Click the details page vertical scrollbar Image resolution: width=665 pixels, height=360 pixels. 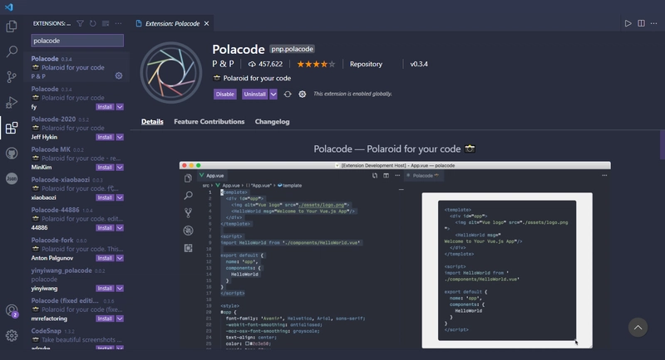663,144
